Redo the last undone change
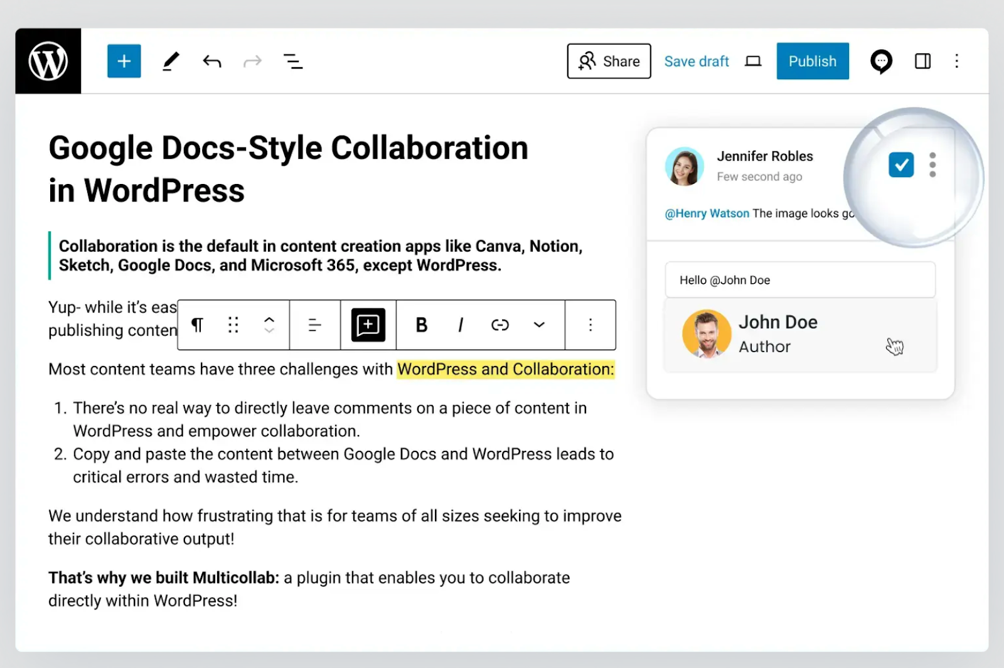 click(252, 61)
